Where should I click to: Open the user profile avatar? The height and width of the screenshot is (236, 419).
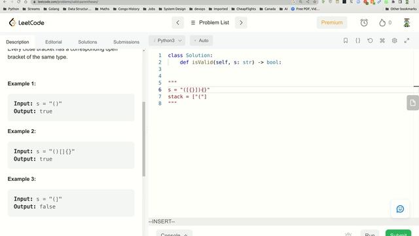click(x=407, y=23)
